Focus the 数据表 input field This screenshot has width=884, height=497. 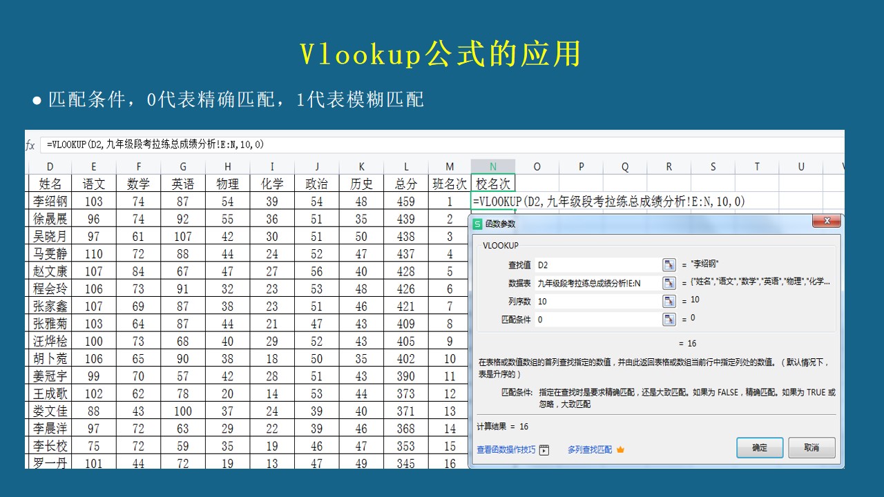point(598,283)
